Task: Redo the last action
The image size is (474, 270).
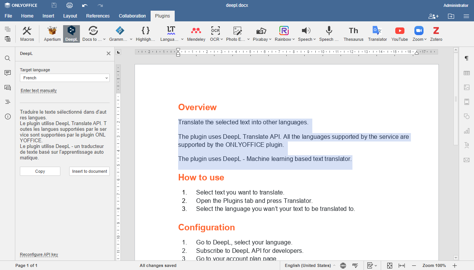Action: click(100, 5)
